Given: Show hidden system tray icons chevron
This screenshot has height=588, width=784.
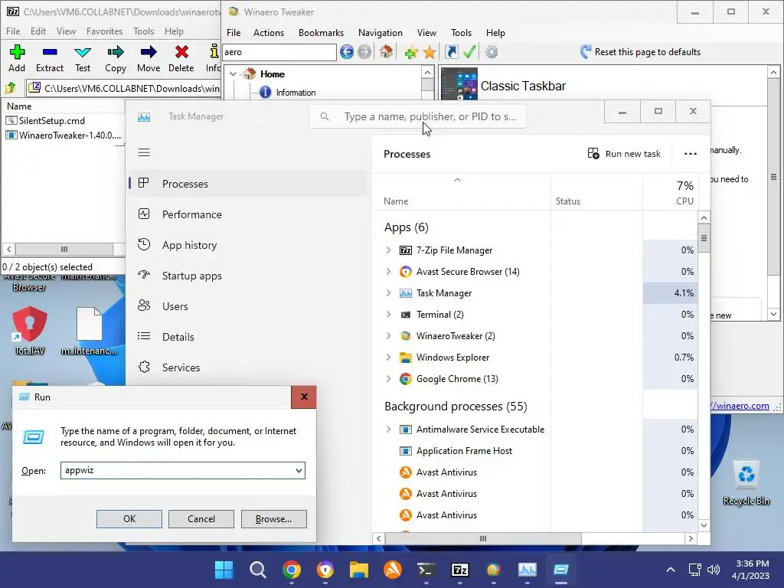Looking at the screenshot, I should [x=671, y=570].
